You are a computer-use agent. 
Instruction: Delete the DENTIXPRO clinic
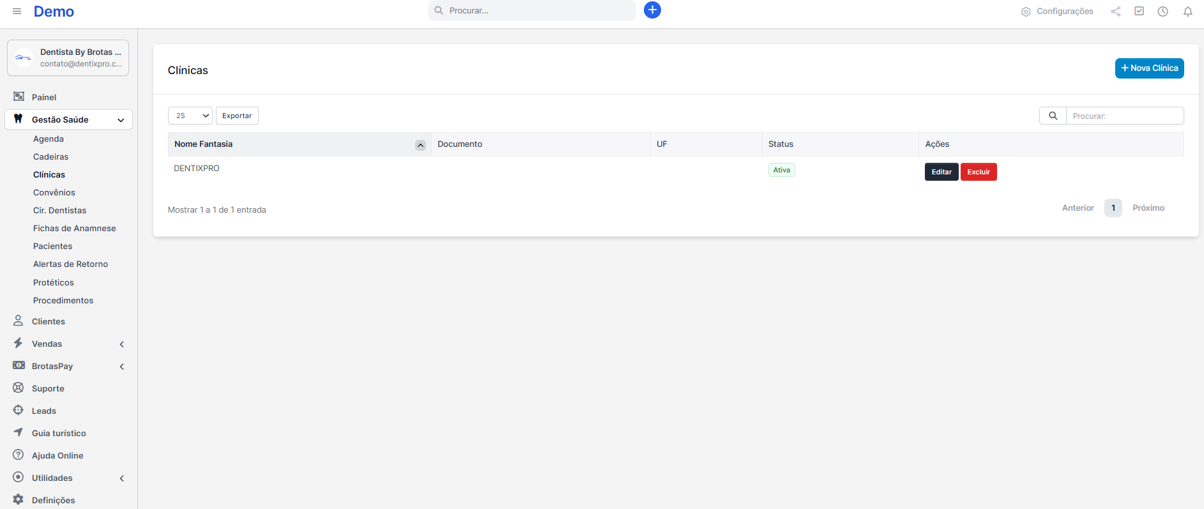[x=979, y=172]
